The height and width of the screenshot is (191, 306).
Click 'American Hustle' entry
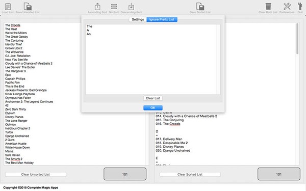click(16, 144)
